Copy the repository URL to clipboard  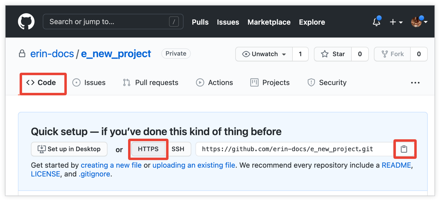click(x=404, y=149)
